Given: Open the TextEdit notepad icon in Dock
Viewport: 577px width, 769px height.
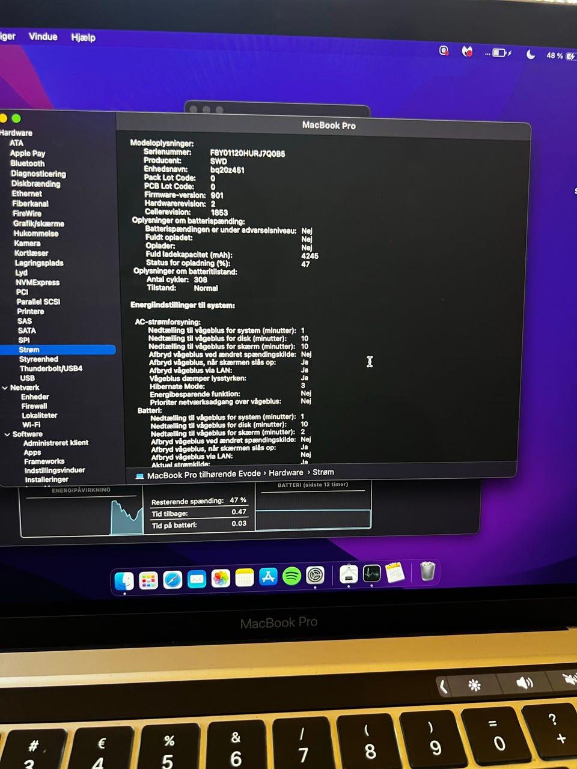Looking at the screenshot, I should coord(395,573).
